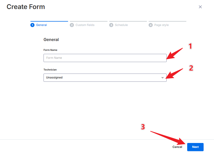Open the Technician dropdown showing Unassigned

(105, 78)
